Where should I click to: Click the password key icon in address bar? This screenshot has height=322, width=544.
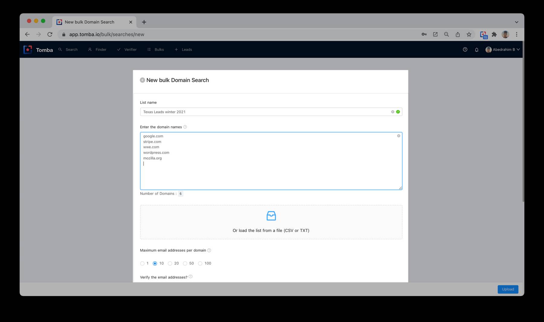424,34
